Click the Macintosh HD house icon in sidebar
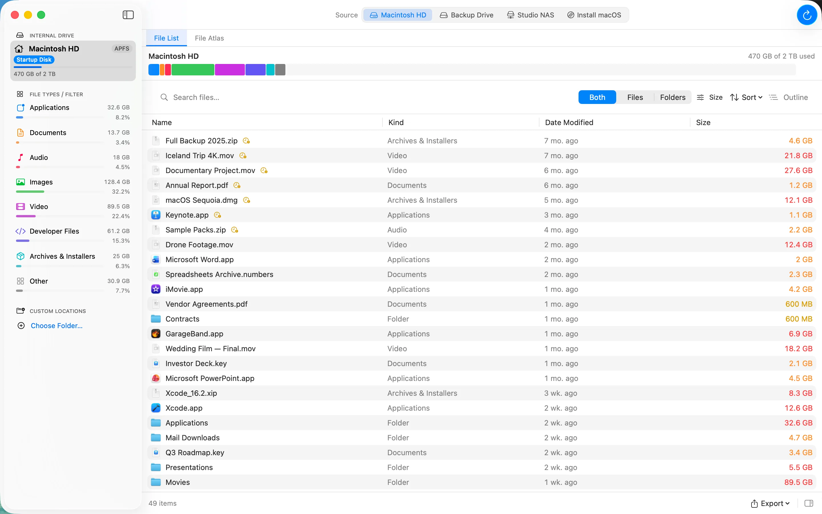Screen dimensions: 822x514 [x=19, y=49]
